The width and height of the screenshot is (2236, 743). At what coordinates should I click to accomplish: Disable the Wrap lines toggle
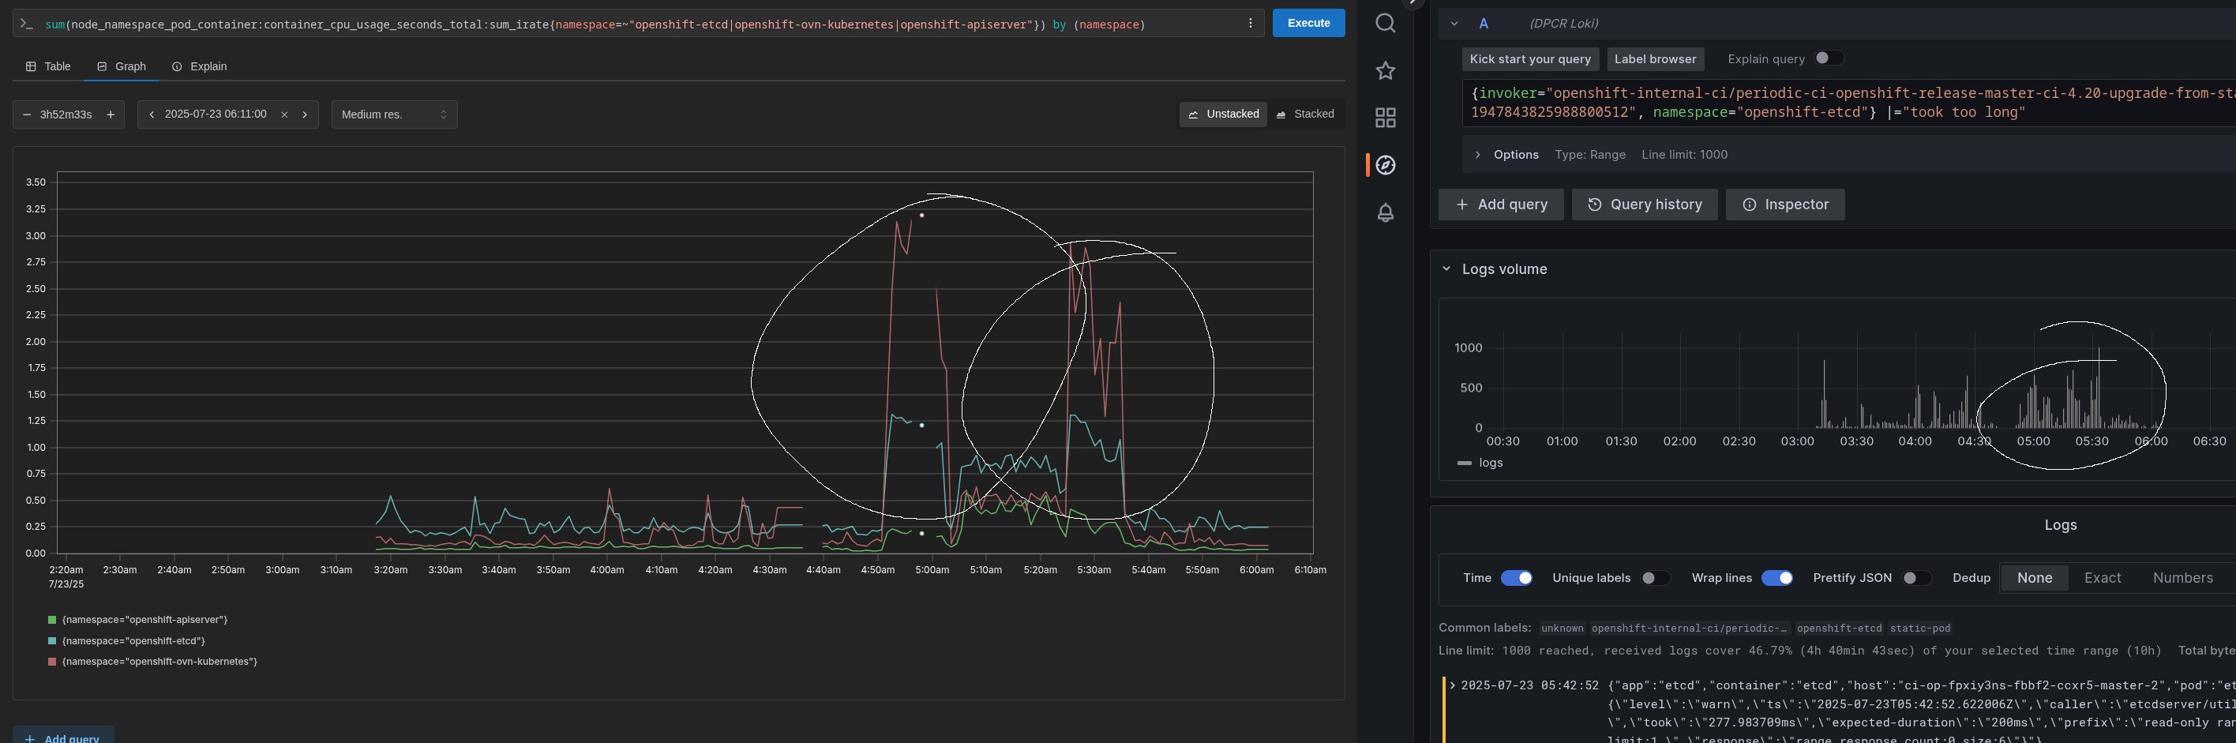(x=1776, y=578)
